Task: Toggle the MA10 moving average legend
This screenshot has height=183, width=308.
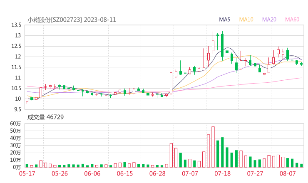Action: point(246,20)
